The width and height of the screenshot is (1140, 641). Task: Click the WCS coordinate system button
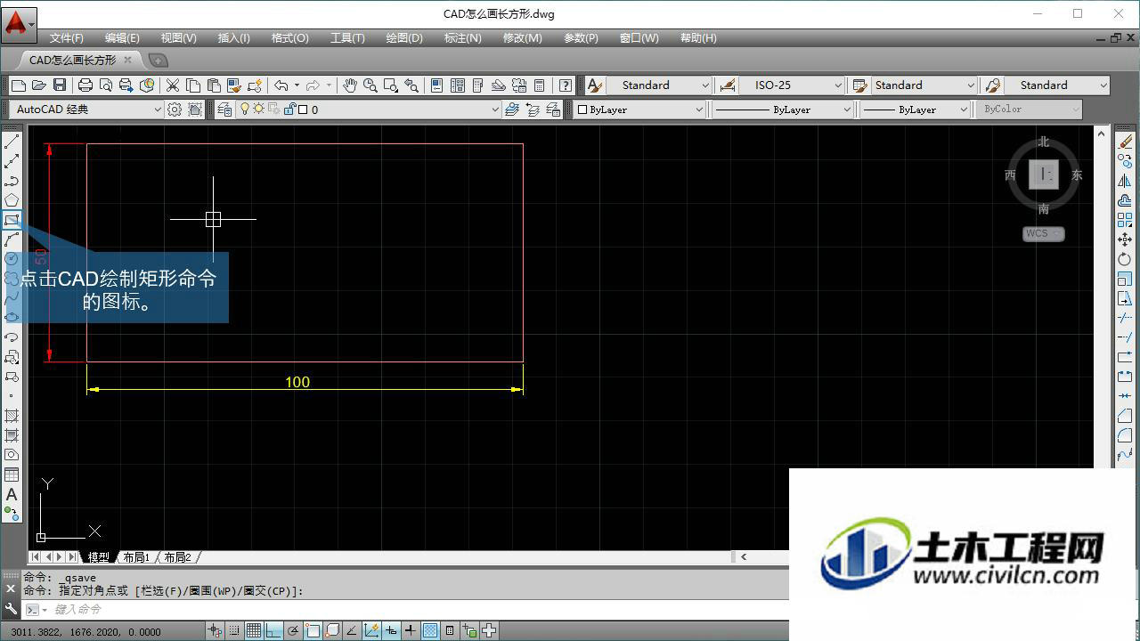click(1043, 234)
